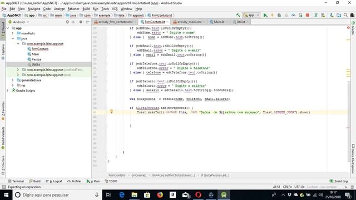Run the app with the green play icon
Image resolution: width=356 pixels, height=200 pixels.
click(x=265, y=15)
